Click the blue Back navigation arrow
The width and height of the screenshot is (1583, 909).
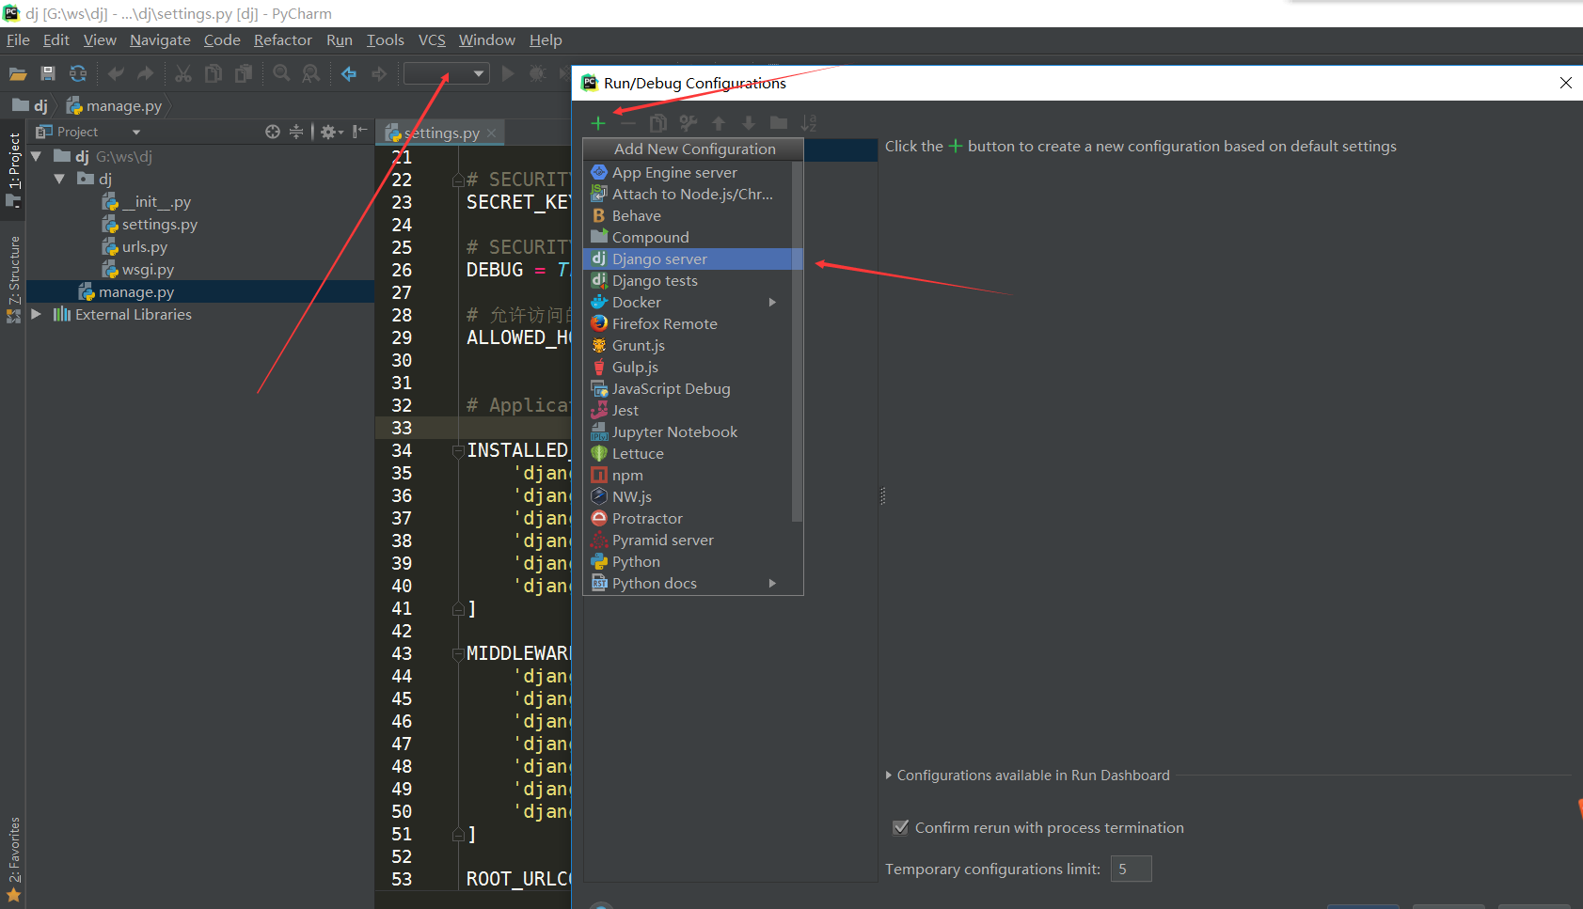[349, 73]
